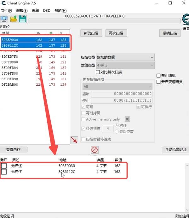Screen dimensions: 189x218
Task: Click the red circle clear list icon
Action: (94, 150)
